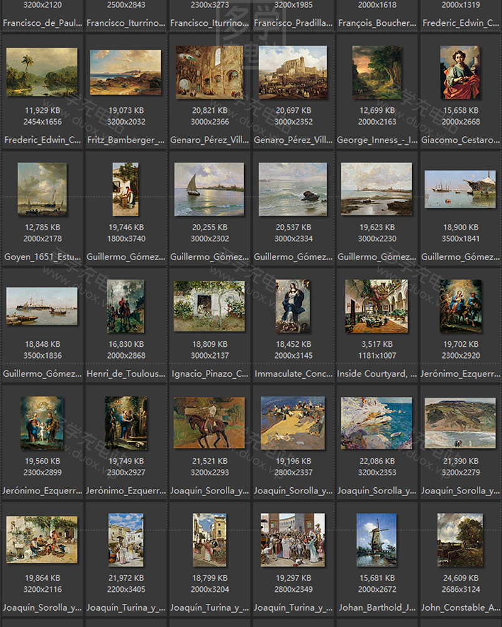
Task: Click the Sorolla rocky coast painting, 22,086 KB
Action: click(x=376, y=423)
